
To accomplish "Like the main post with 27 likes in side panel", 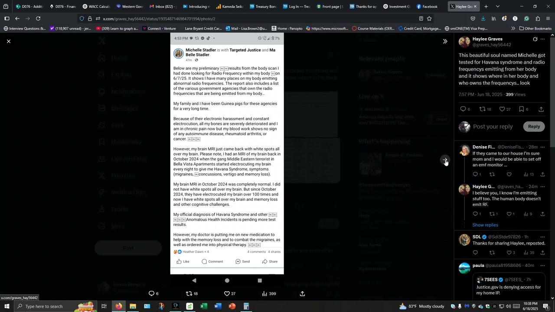I will tap(502, 109).
